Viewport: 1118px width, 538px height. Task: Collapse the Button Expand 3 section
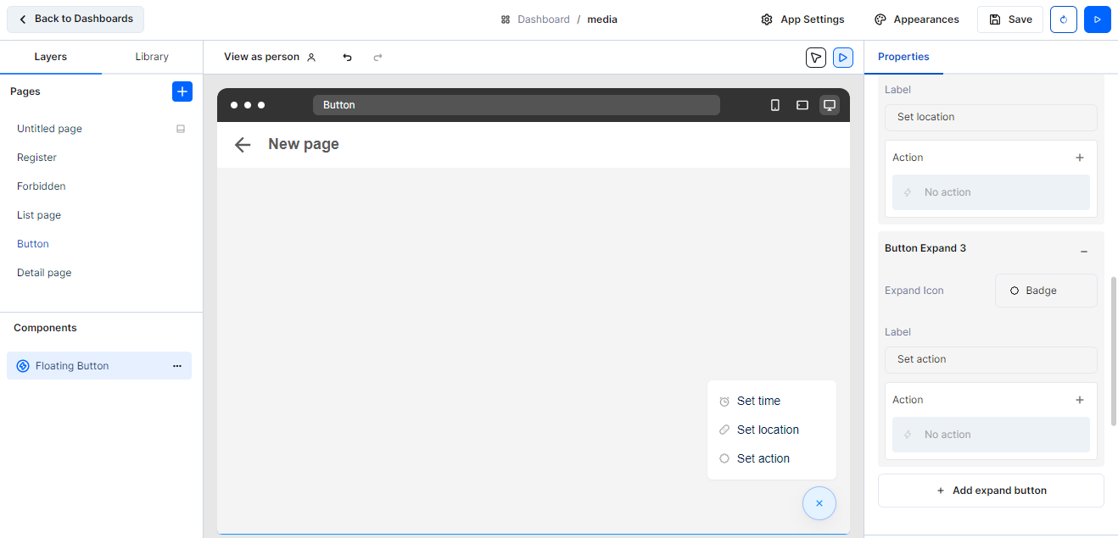(x=1083, y=252)
